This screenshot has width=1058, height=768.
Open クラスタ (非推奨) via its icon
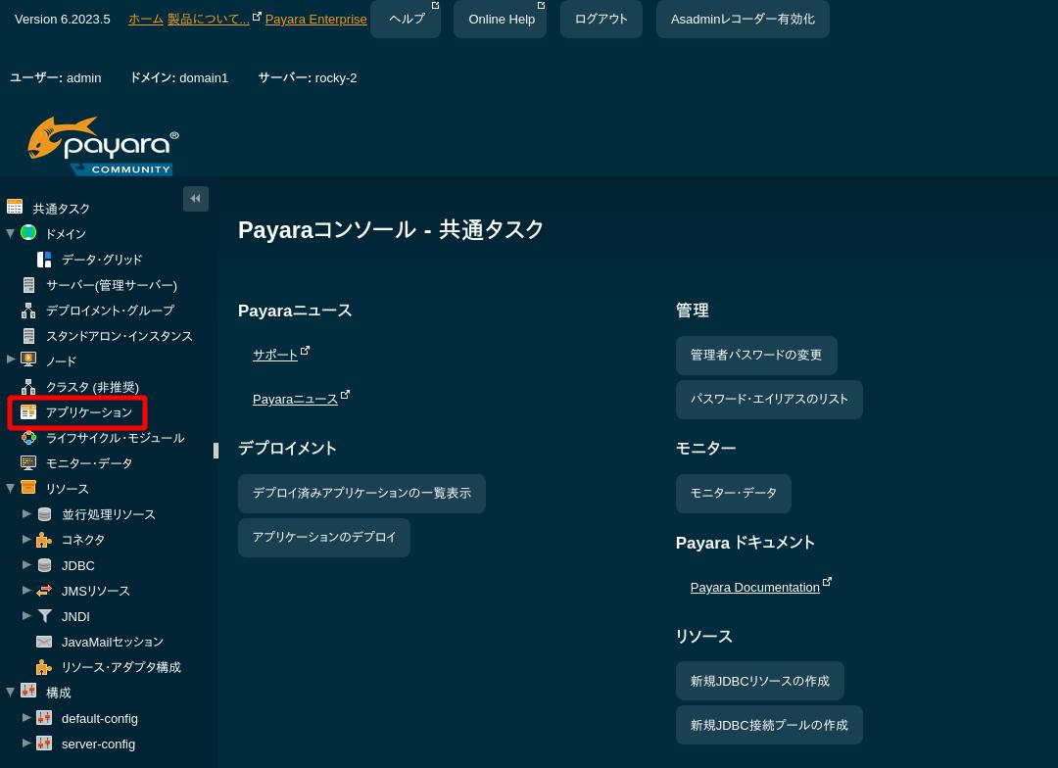click(x=27, y=387)
